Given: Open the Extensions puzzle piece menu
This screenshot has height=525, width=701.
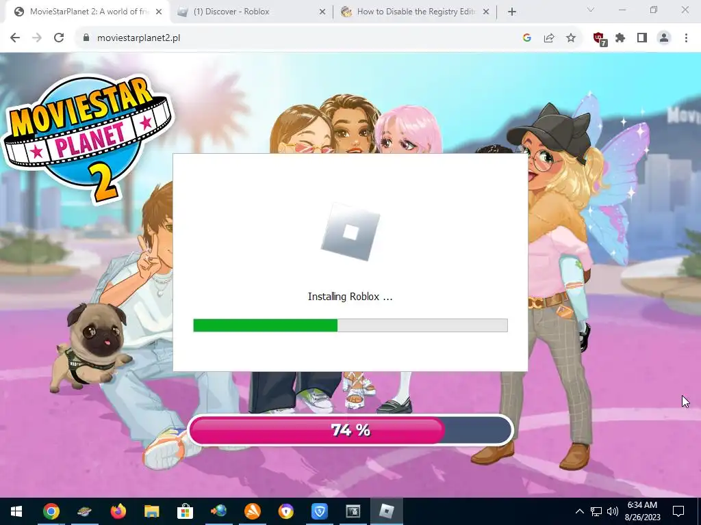Looking at the screenshot, I should coord(620,38).
